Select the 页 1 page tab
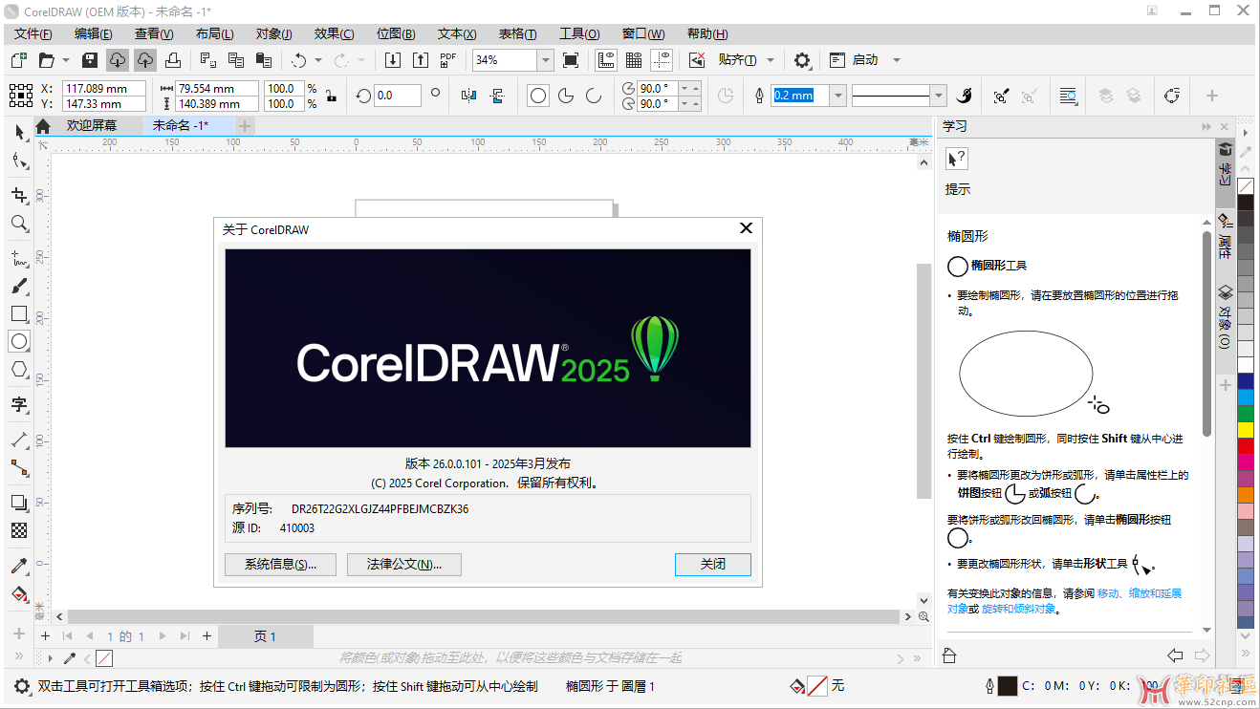This screenshot has width=1260, height=709. click(265, 636)
